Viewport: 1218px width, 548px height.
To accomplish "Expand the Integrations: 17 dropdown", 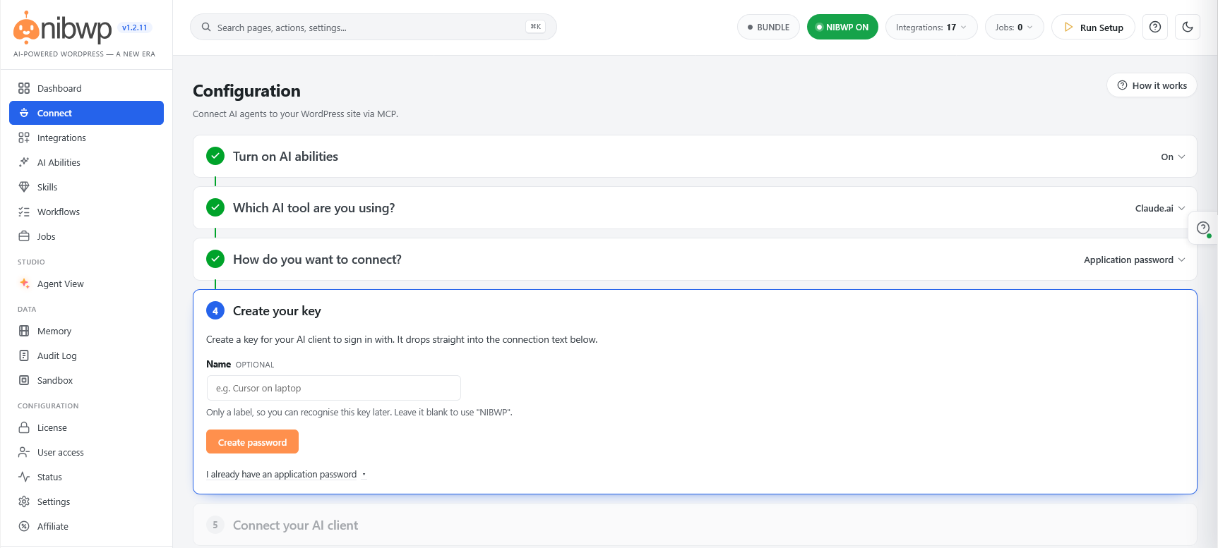I will tap(931, 28).
